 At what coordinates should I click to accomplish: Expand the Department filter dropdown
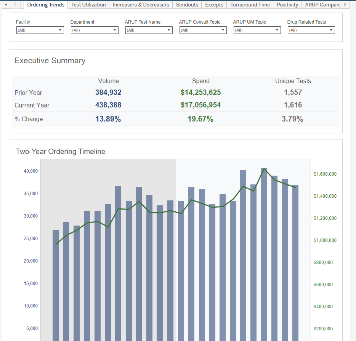pos(95,30)
